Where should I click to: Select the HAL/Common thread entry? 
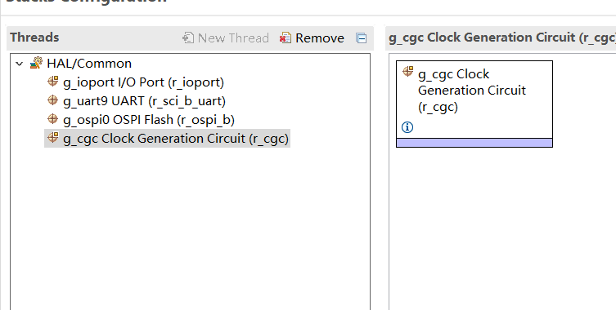click(x=89, y=64)
